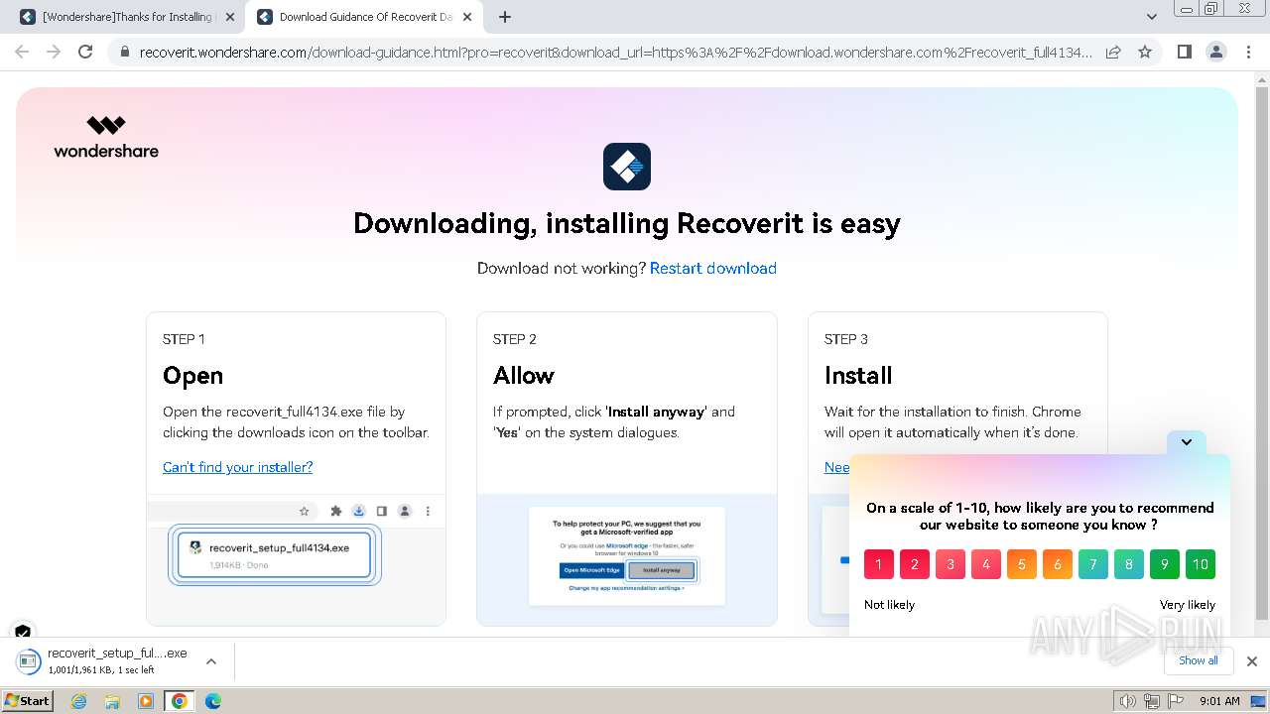Click the address bar URL

pyautogui.click(x=615, y=53)
